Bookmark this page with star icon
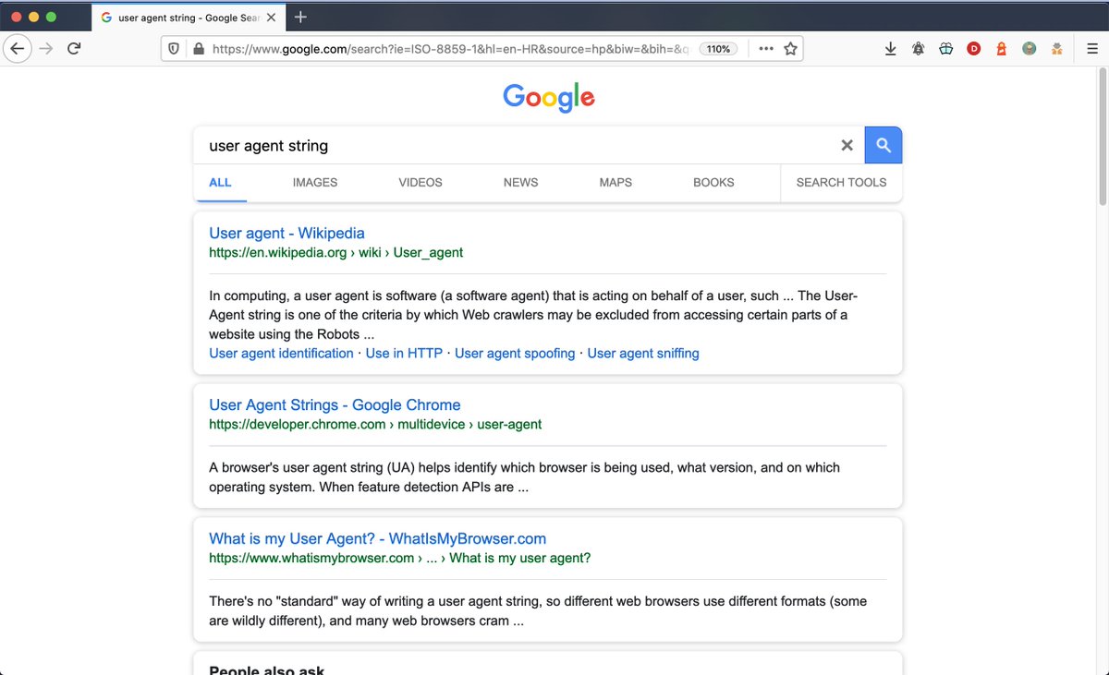1109x675 pixels. 790,49
